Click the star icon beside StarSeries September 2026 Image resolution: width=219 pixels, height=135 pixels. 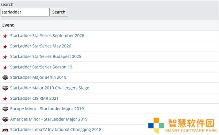pos(5,36)
